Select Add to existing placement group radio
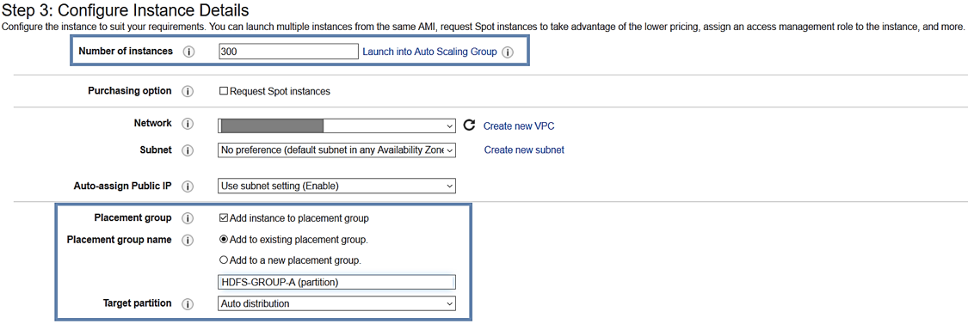The height and width of the screenshot is (324, 968). tap(224, 240)
